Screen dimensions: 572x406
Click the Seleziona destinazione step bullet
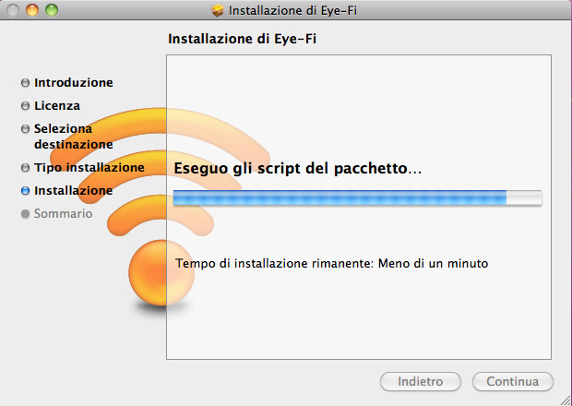coord(25,129)
